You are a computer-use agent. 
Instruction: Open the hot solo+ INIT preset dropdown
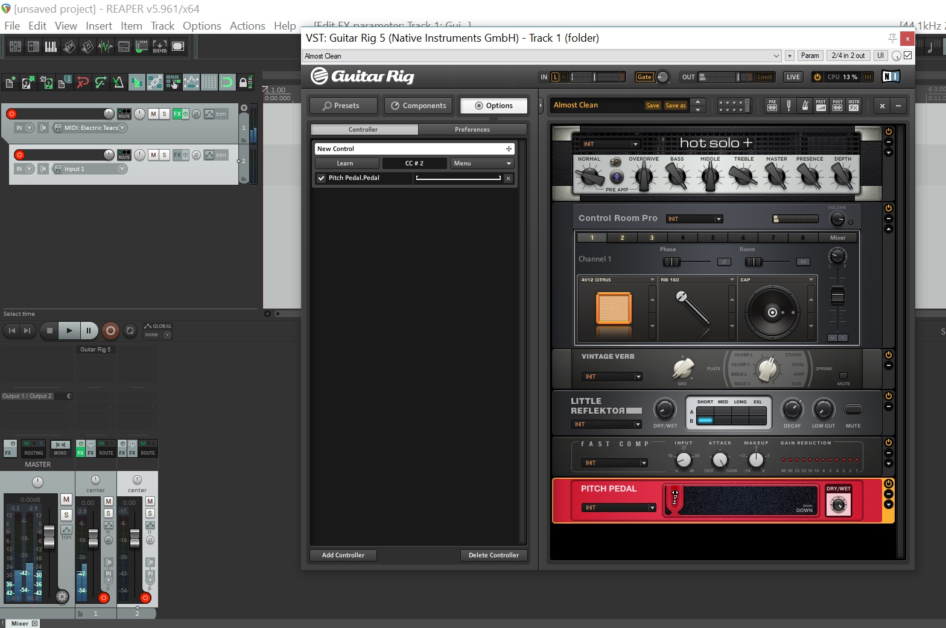point(609,144)
